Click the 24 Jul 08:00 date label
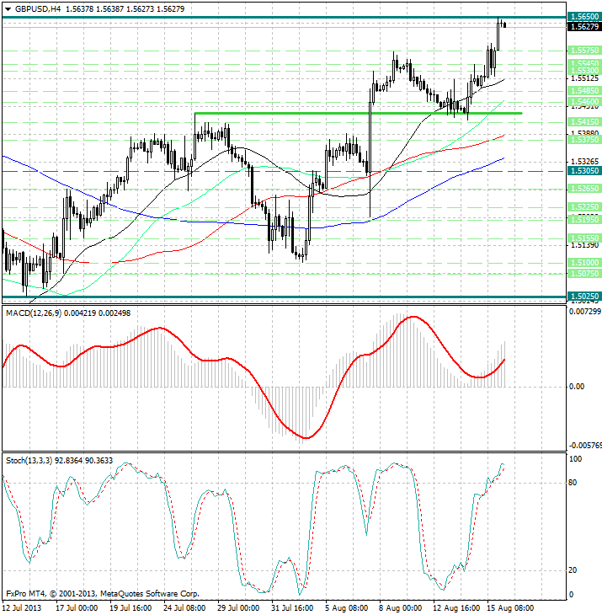Viewport: 602px width, 615px height. pos(184,608)
